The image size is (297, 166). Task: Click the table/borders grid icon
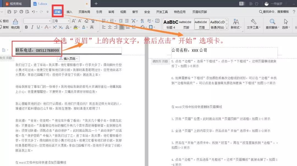pos(157,21)
